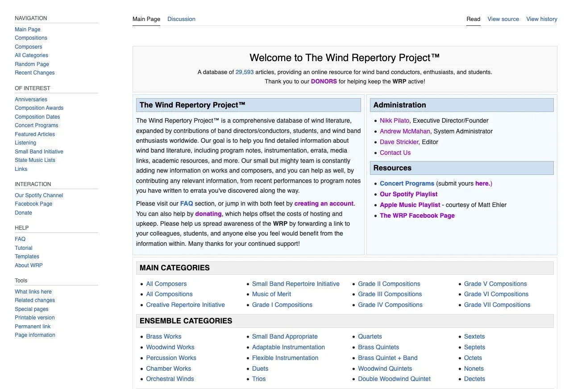Click What links here
Viewport: 573px width, 389px height.
[33, 292]
